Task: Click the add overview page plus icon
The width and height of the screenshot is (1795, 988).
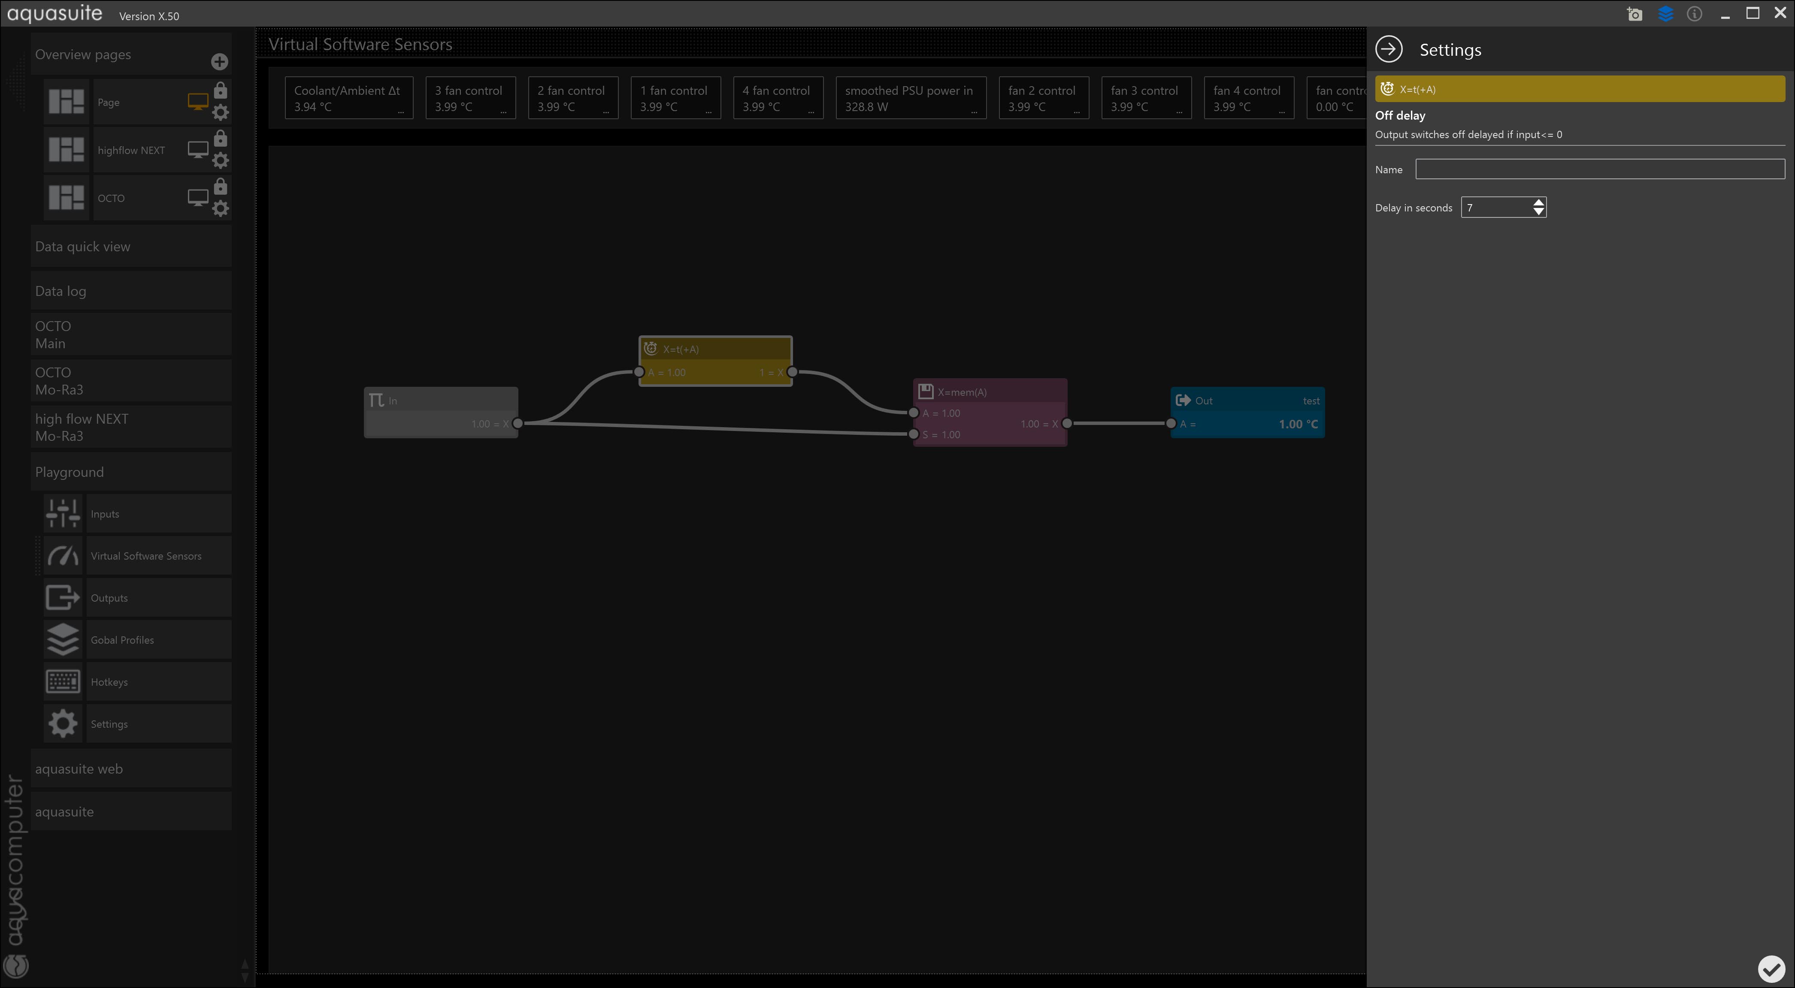Action: [x=220, y=62]
